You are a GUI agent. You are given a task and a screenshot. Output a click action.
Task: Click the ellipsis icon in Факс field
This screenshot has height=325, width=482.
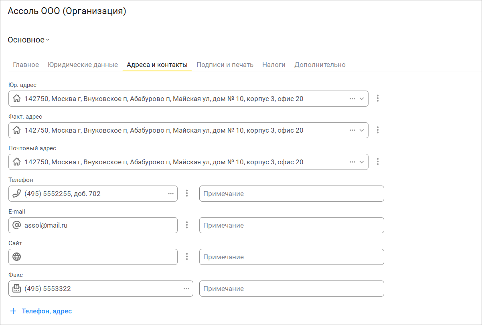click(186, 289)
